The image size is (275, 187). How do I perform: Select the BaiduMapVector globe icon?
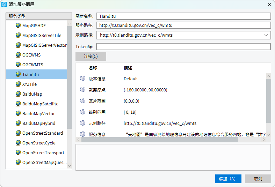[18, 114]
